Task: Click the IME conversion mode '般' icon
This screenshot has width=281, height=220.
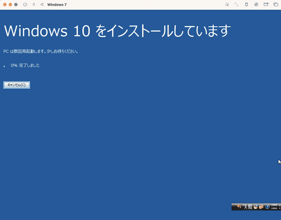Action: [250, 207]
